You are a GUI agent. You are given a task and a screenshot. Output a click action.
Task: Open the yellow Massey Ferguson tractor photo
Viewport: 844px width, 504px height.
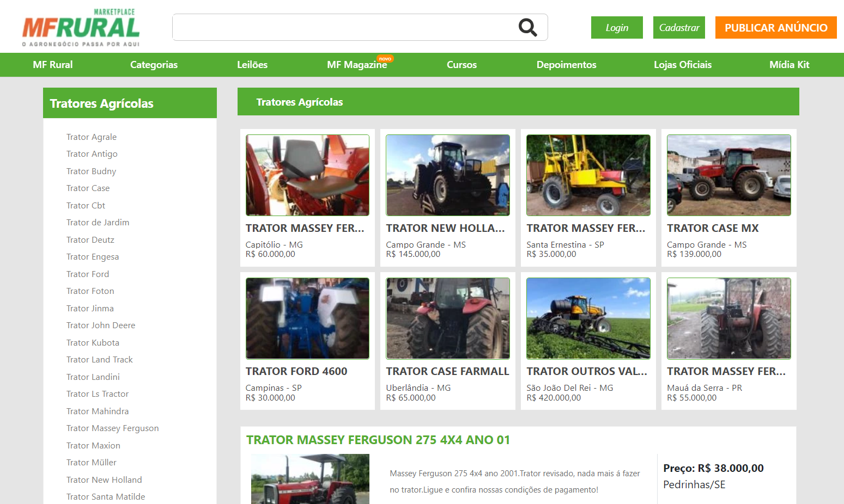(x=588, y=175)
